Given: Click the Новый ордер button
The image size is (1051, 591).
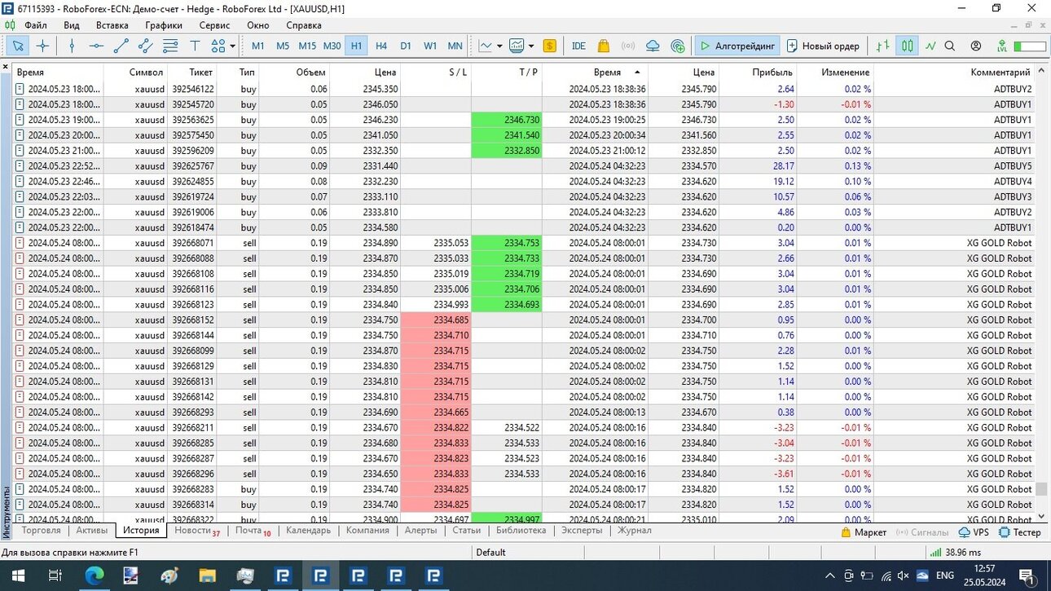Looking at the screenshot, I should pos(822,46).
